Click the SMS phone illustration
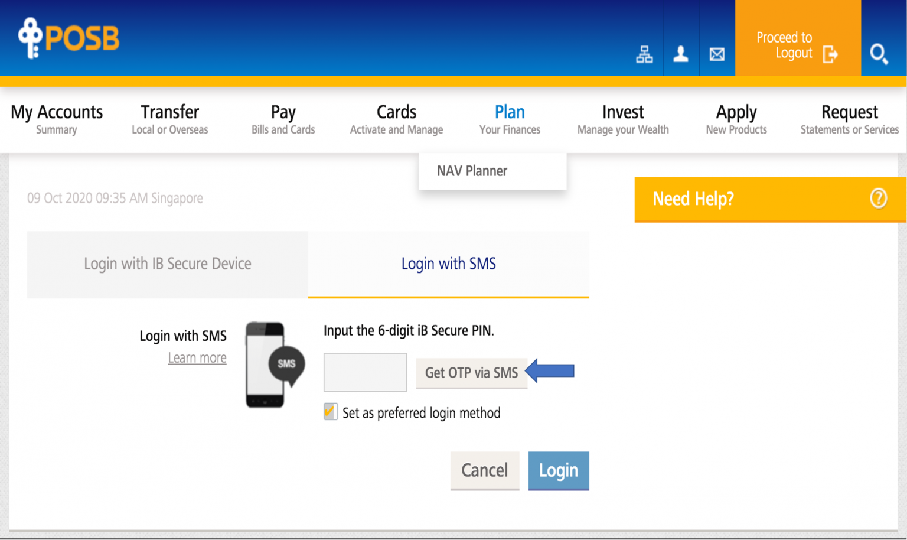 pyautogui.click(x=275, y=365)
